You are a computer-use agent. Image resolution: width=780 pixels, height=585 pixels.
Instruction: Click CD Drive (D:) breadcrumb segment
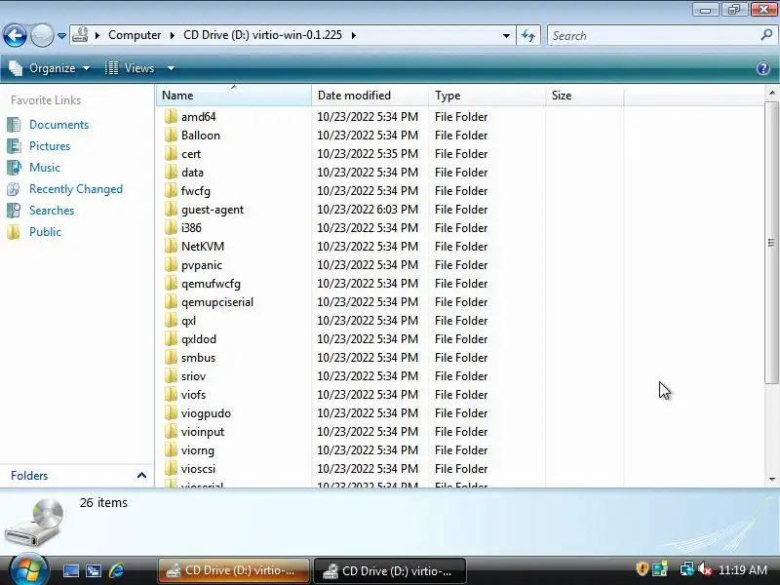(262, 35)
